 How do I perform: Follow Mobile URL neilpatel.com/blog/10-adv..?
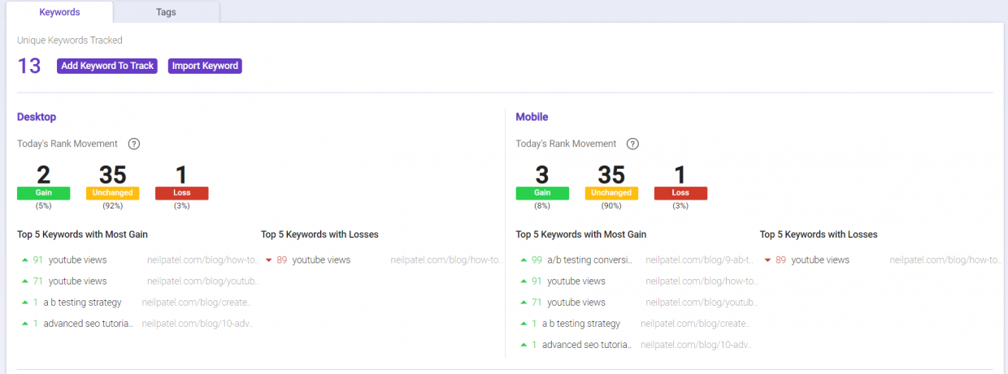point(697,344)
